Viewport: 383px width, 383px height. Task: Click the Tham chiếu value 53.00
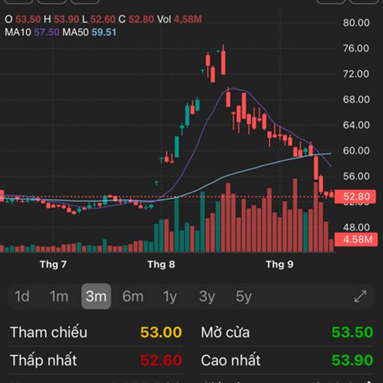[161, 332]
